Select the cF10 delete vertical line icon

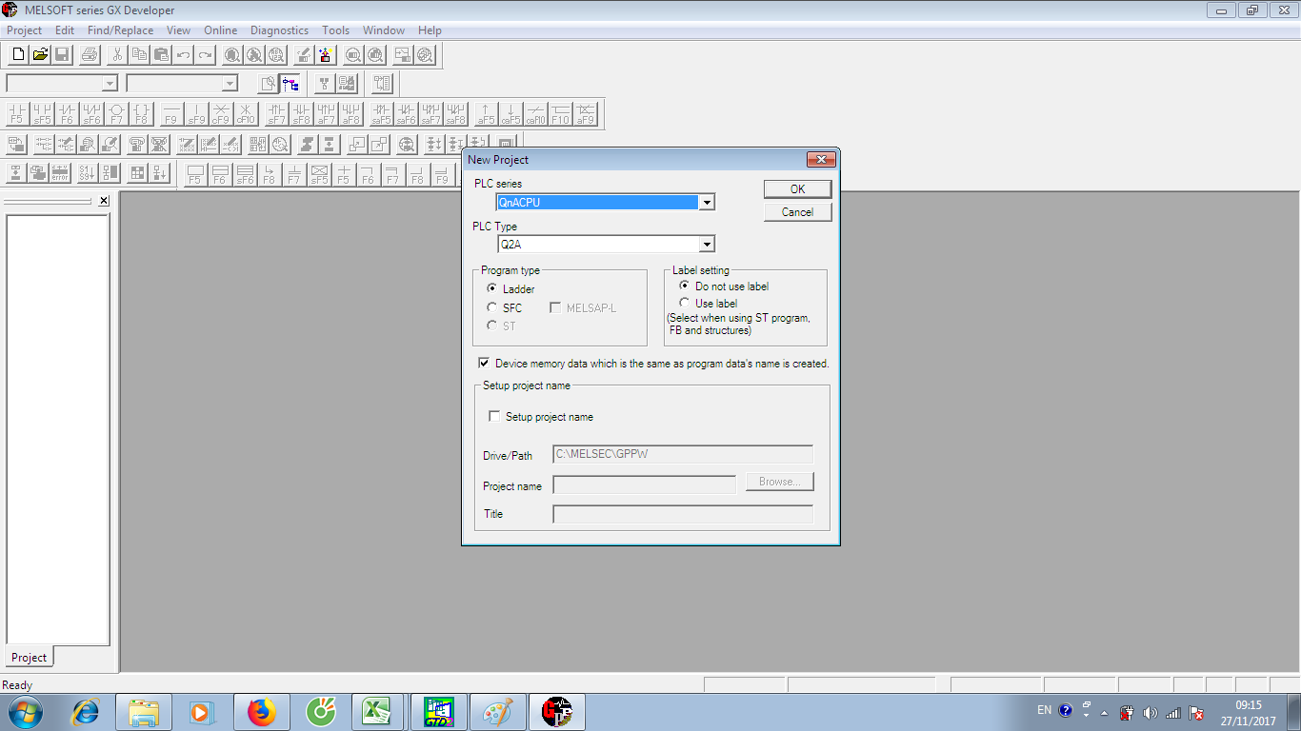(246, 115)
